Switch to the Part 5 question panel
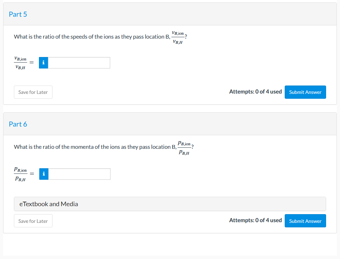Image resolution: width=340 pixels, height=259 pixels. [18, 14]
